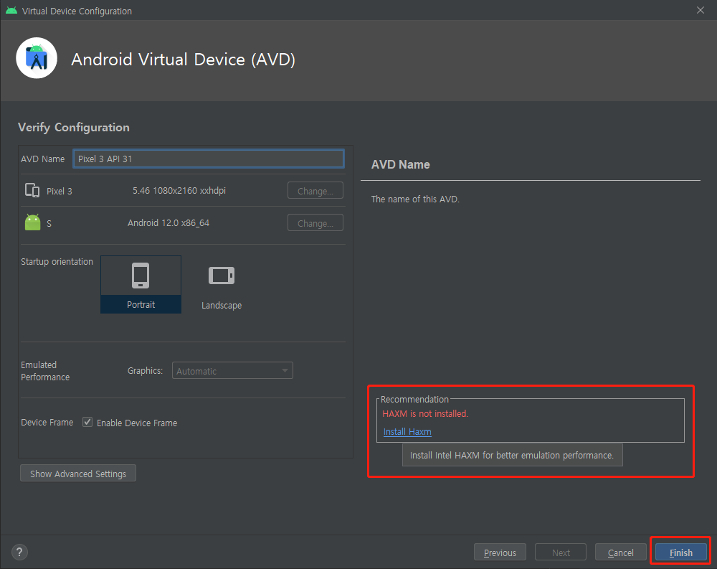717x569 pixels.
Task: Click the Pixel 3 device icon
Action: pyautogui.click(x=32, y=190)
